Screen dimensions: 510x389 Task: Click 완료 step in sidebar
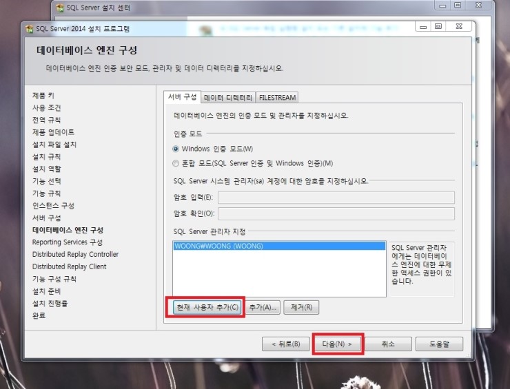39,315
